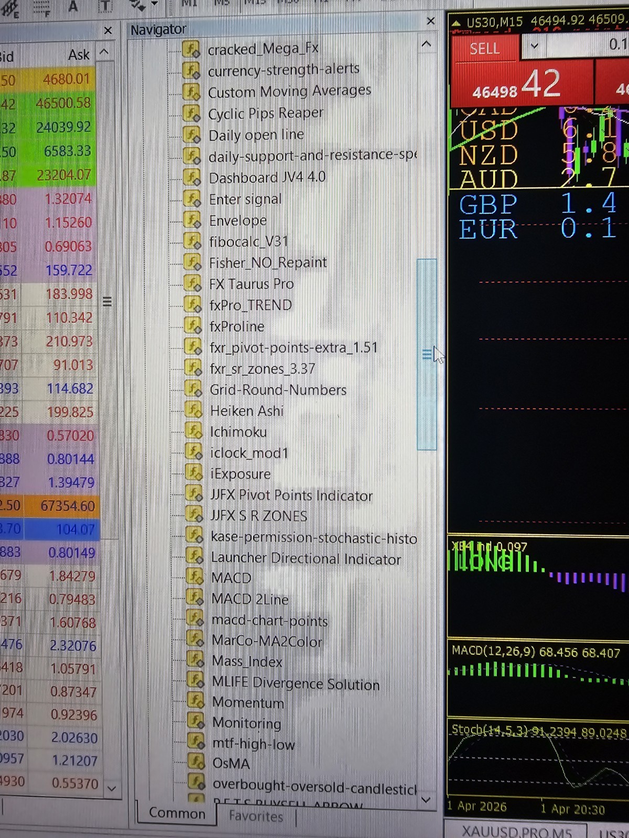
Task: Click the fxProline indicator icon
Action: (x=193, y=326)
